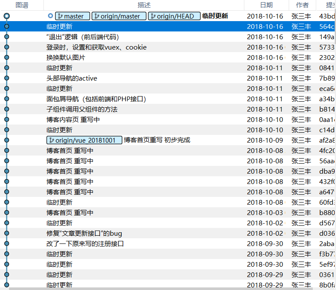336x290 pixels.
Task: Click graph node for the 换换默认图片 commit
Action: pos(6,57)
